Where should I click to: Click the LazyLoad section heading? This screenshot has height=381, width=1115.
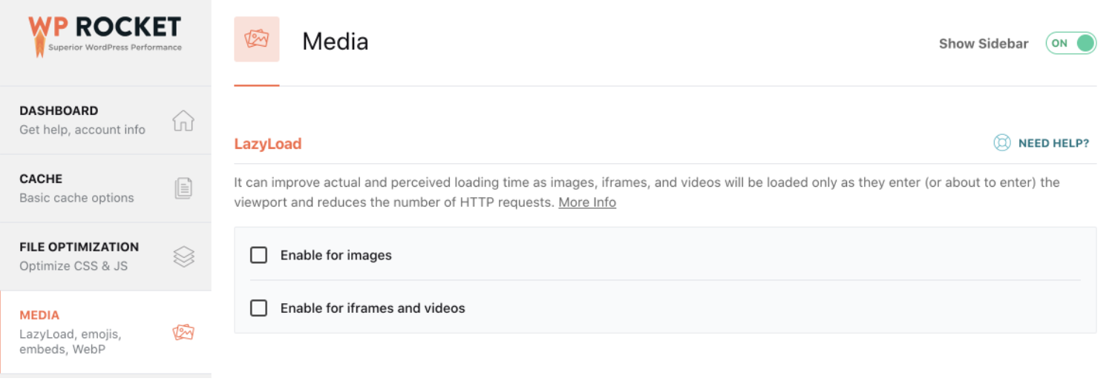[268, 144]
